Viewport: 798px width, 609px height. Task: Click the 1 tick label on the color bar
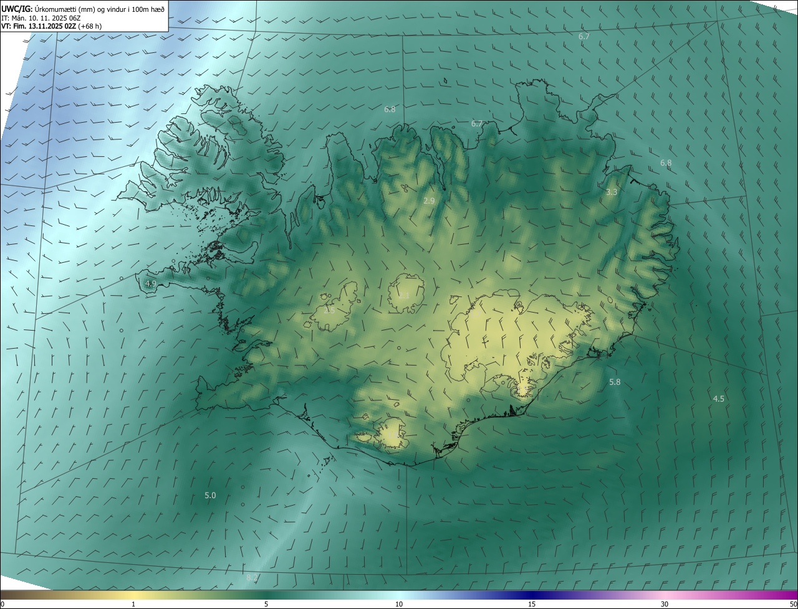tap(133, 604)
